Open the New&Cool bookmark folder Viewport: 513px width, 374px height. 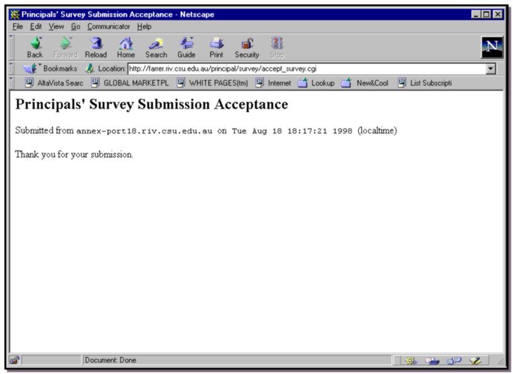(x=365, y=82)
